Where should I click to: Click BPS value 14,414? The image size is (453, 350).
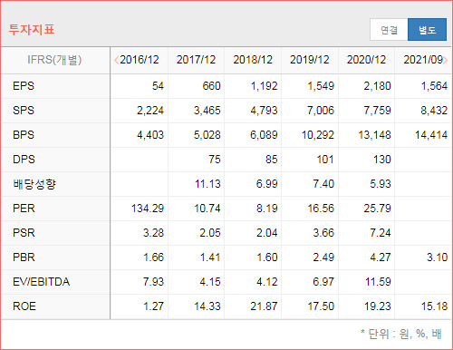click(431, 135)
